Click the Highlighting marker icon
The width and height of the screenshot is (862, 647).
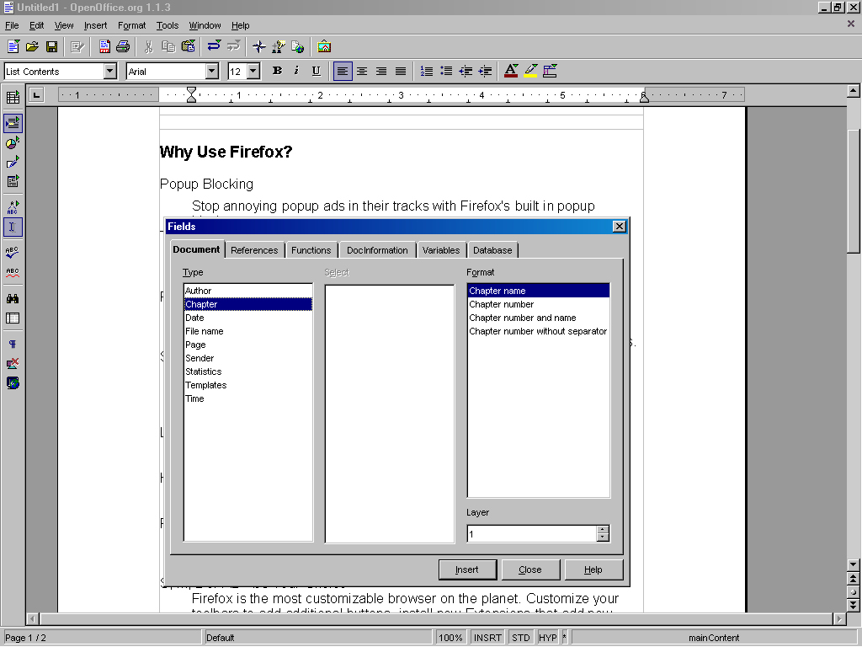530,72
